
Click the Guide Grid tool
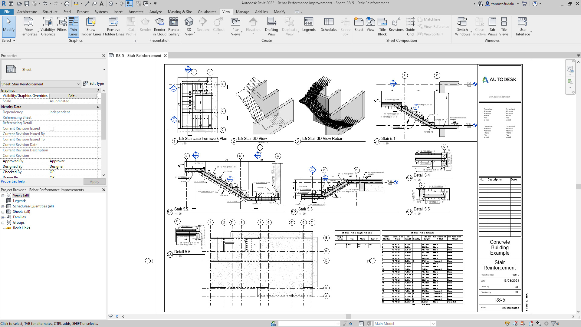(x=410, y=27)
